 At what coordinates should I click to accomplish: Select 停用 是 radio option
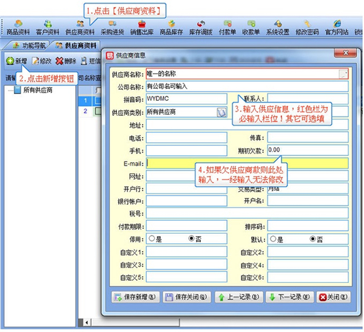(152, 239)
